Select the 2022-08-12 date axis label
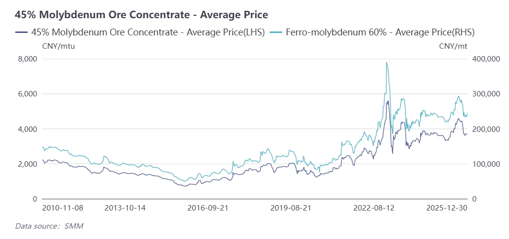 (x=374, y=208)
